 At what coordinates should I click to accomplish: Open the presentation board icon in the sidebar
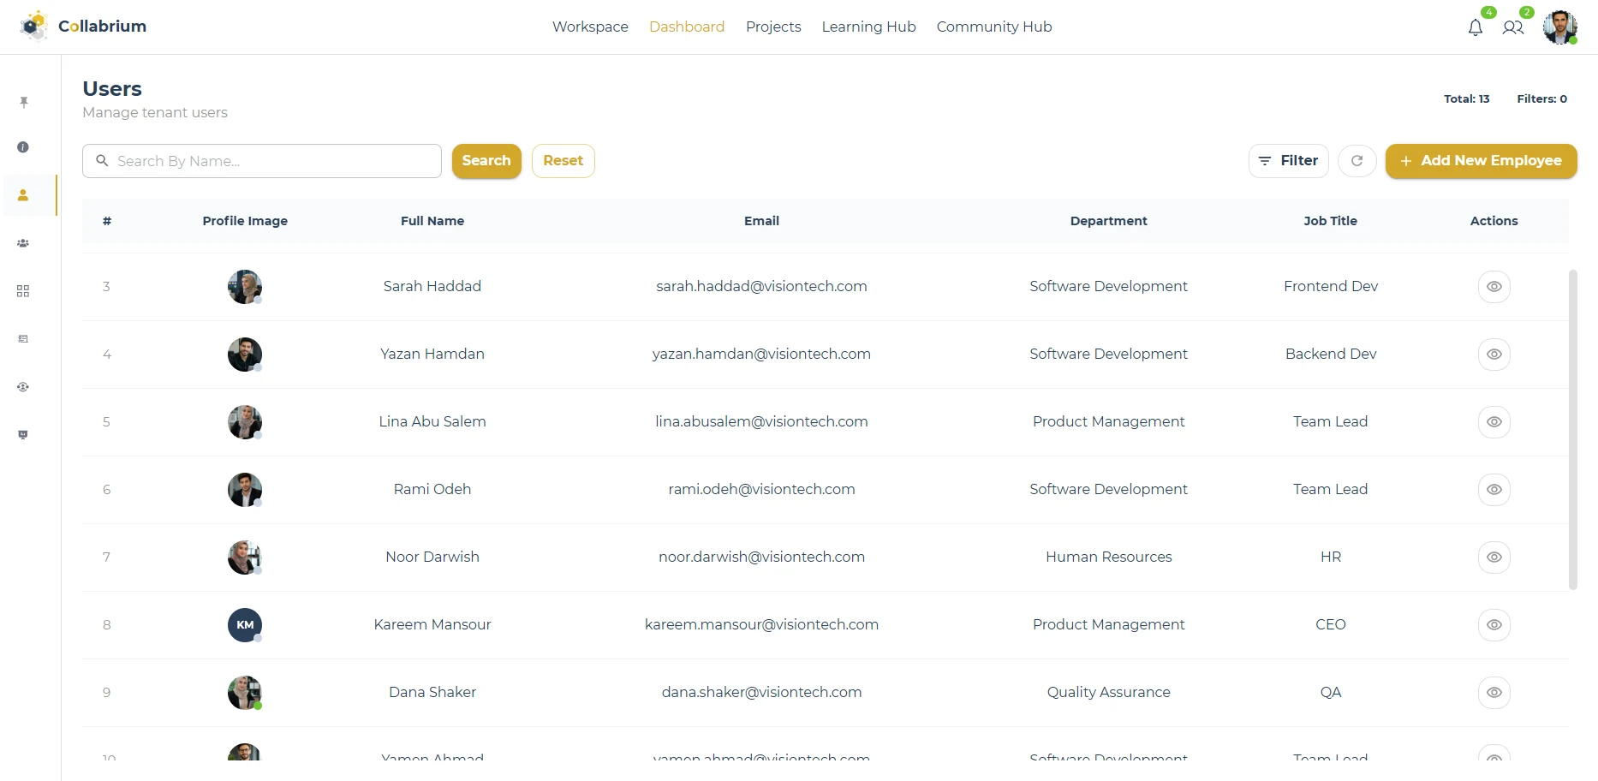pyautogui.click(x=23, y=435)
